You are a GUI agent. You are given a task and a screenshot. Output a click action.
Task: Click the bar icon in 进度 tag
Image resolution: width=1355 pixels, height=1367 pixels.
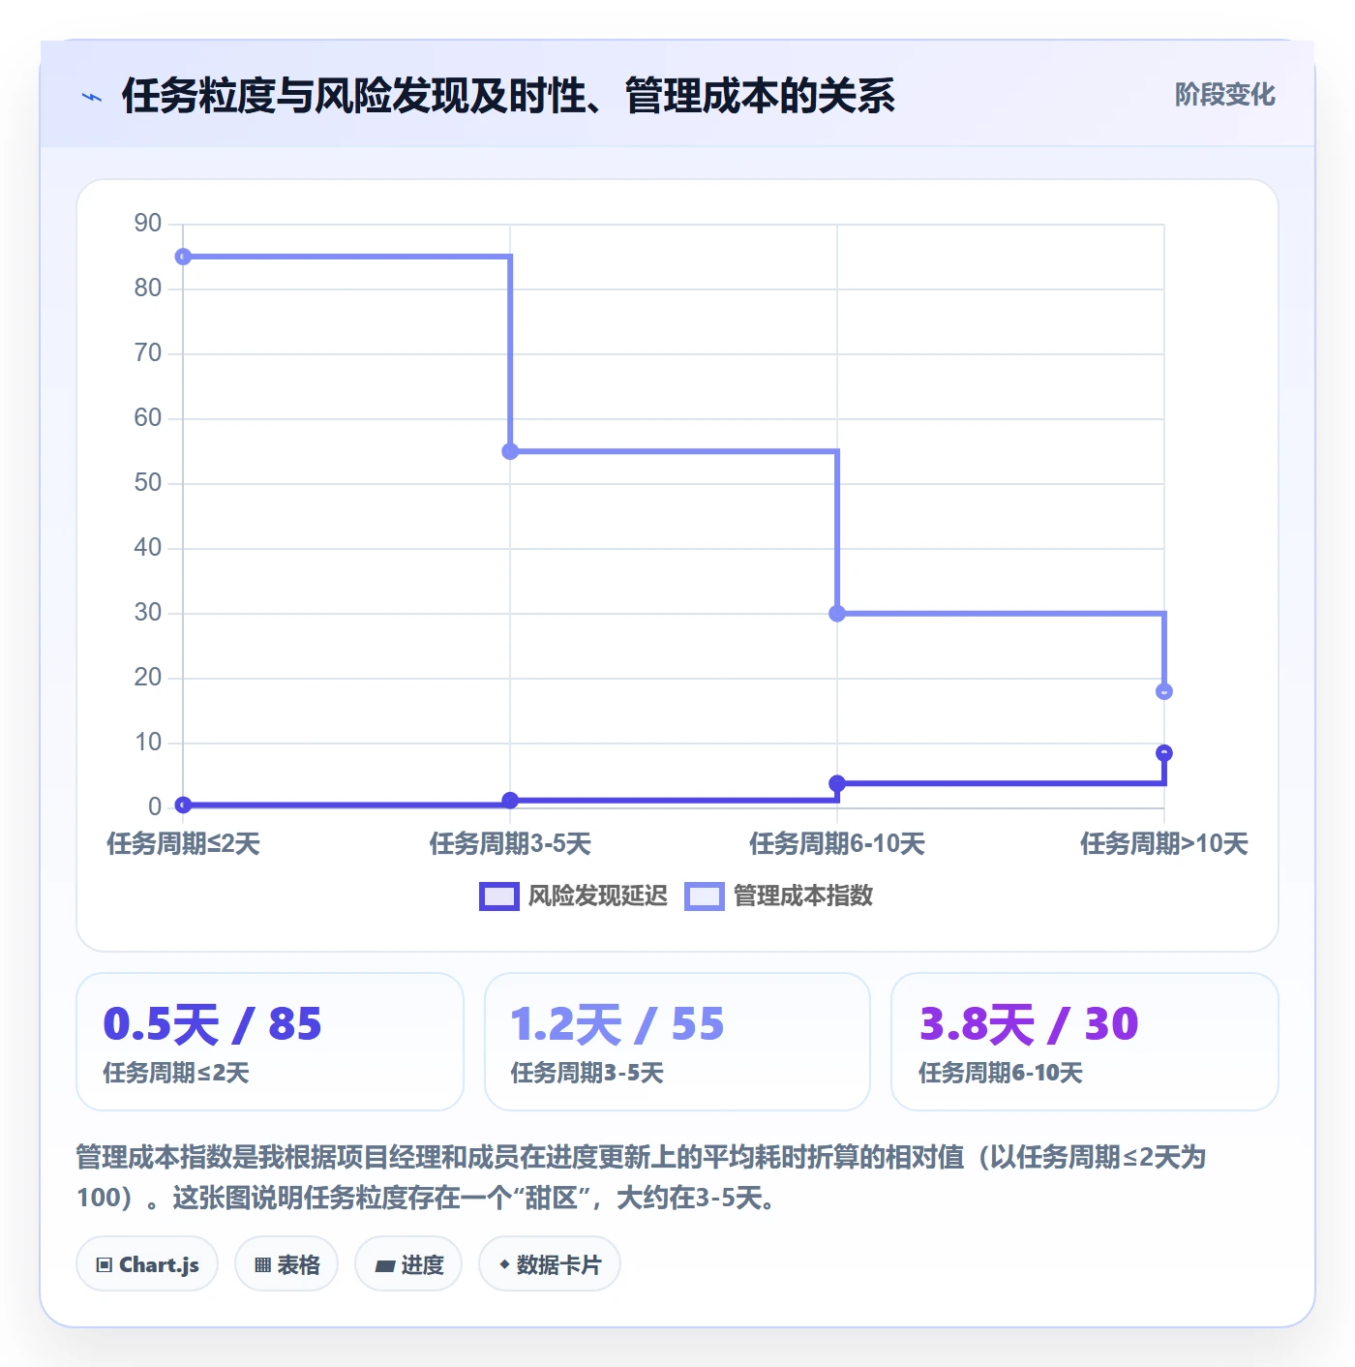[384, 1266]
